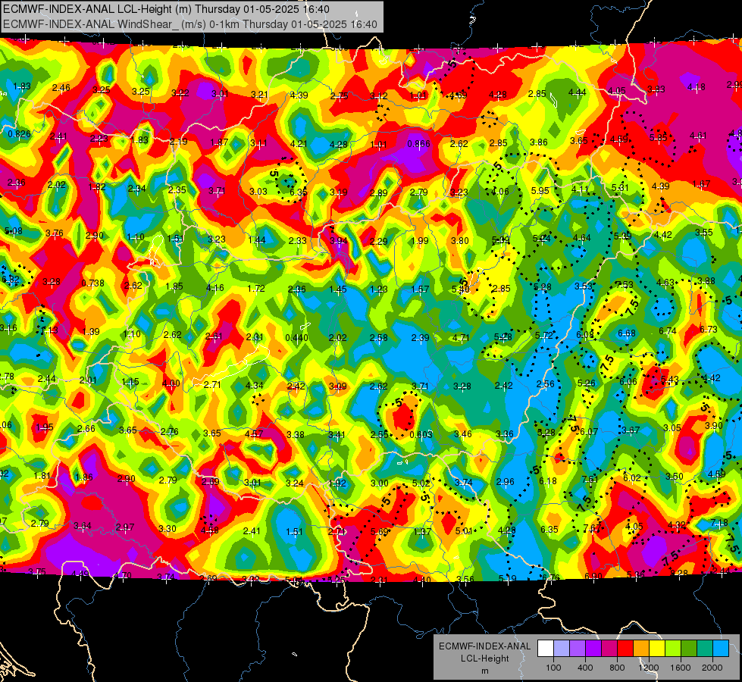Click the map value '5.31'
Screen dimensions: 742x682
620,187
